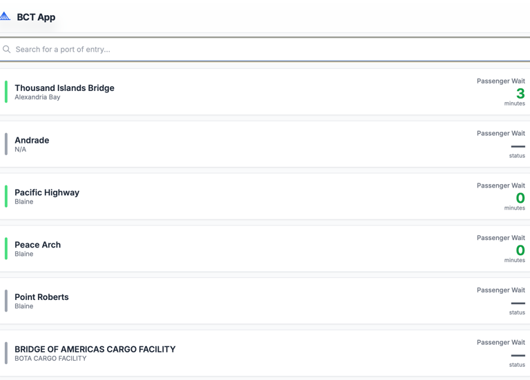Click the port of entry search field
The height and width of the screenshot is (380, 530).
(x=269, y=50)
